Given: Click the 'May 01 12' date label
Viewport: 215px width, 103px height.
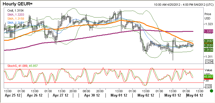Looking at the screenshot, I should point(119,95).
